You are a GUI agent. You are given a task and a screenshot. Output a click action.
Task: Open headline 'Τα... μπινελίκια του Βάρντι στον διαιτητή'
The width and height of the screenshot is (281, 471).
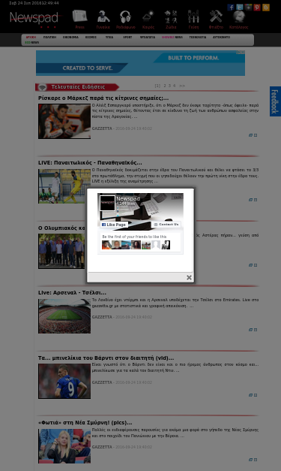pyautogui.click(x=106, y=358)
